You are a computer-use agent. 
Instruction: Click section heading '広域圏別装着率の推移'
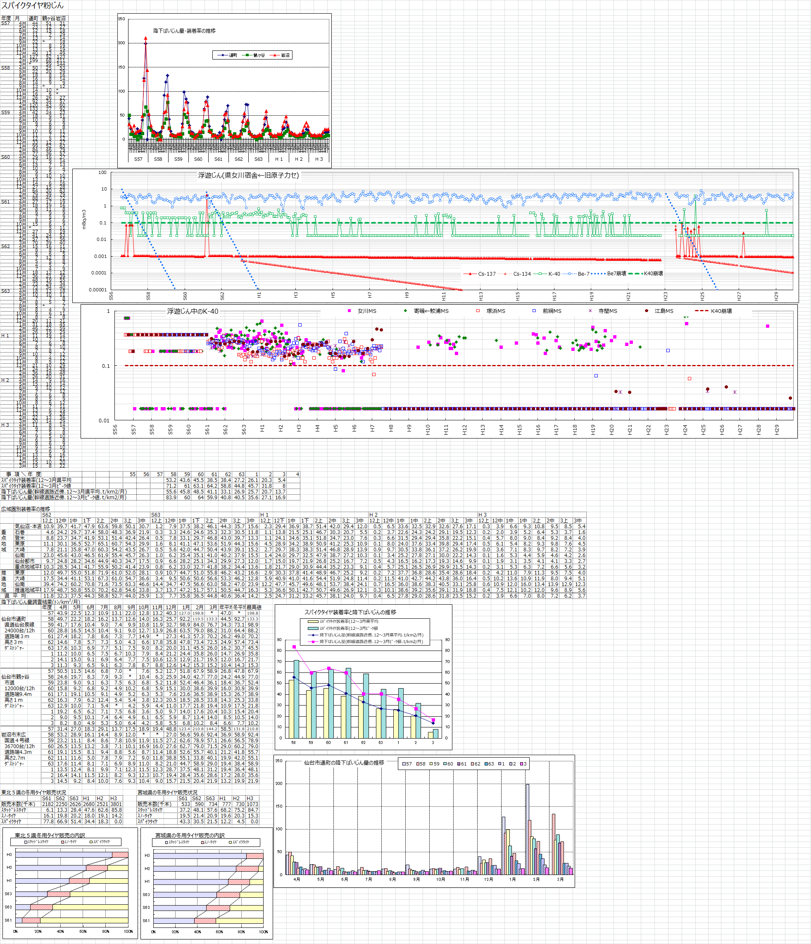(x=26, y=509)
